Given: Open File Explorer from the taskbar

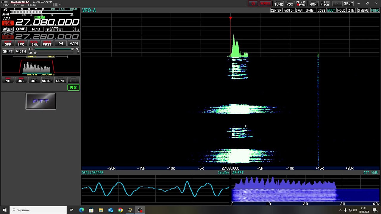Looking at the screenshot, I should coord(101,210).
